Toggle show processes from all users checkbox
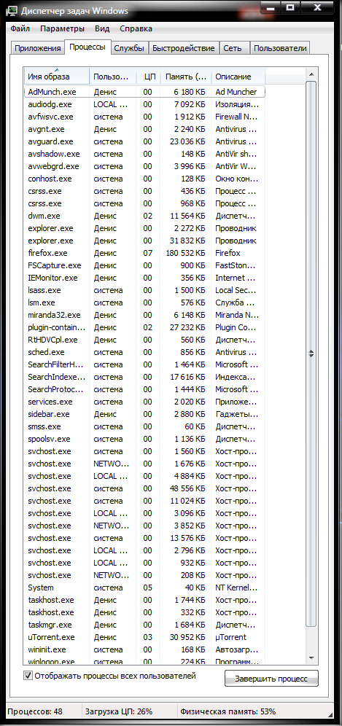This screenshot has height=726, width=342. (28, 676)
